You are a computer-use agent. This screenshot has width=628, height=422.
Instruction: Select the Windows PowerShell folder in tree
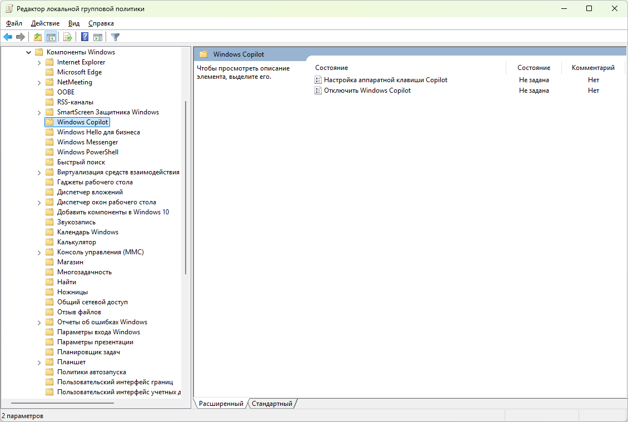[87, 152]
